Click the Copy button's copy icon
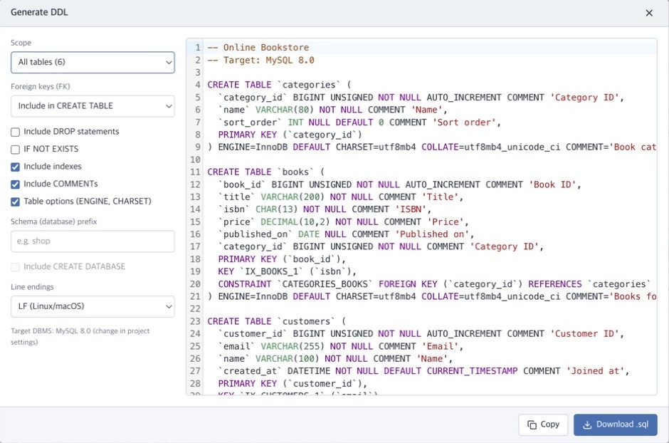Viewport: 669px width, 443px height. click(x=532, y=424)
